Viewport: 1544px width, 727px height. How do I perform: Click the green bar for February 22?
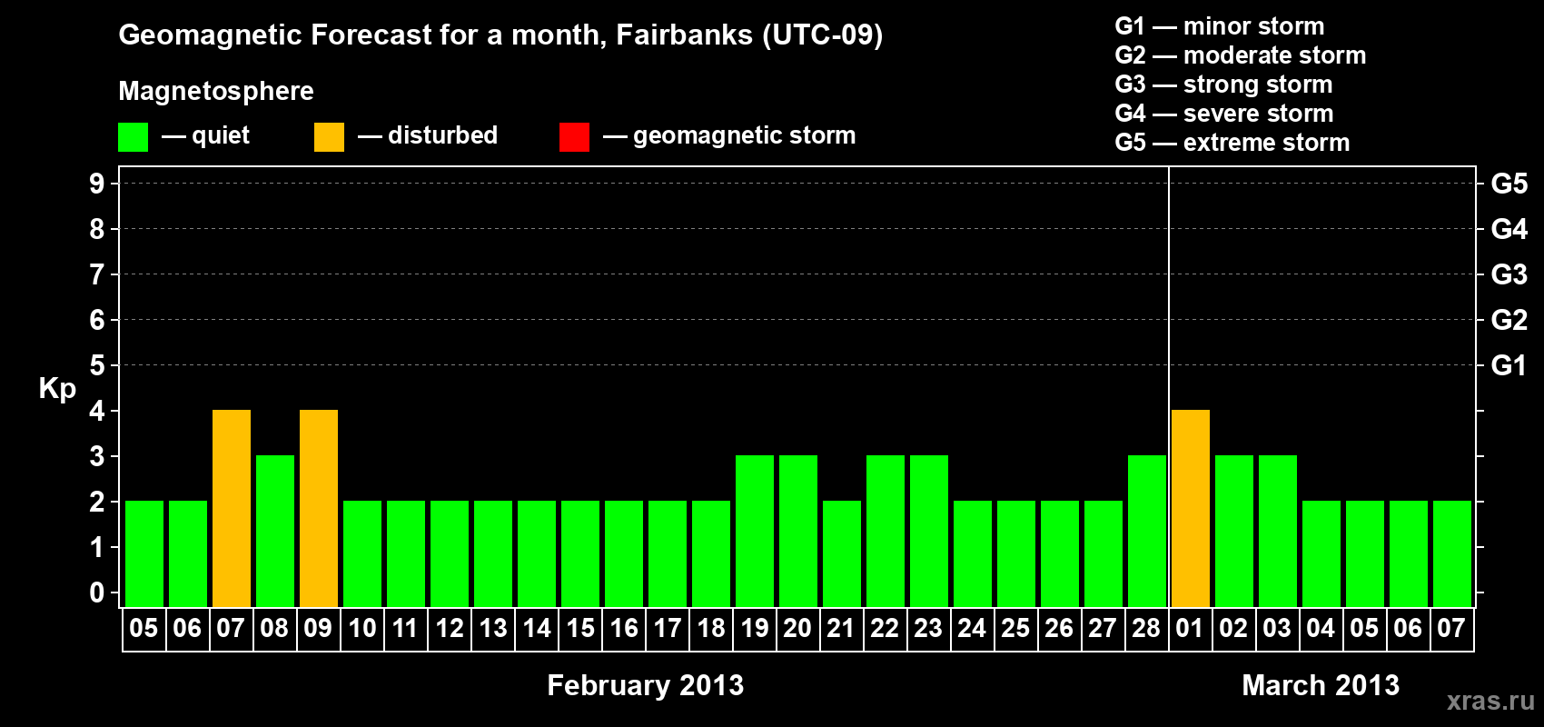click(886, 532)
